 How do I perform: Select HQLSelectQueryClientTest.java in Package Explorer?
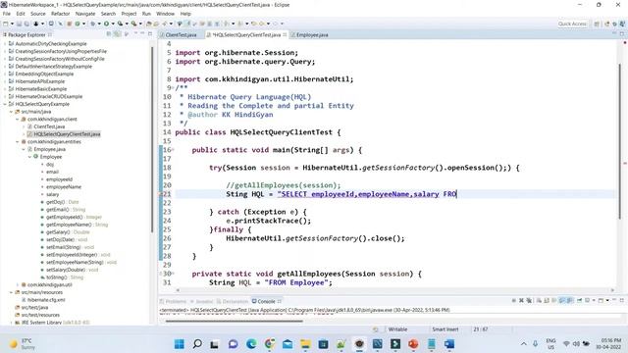(67, 134)
